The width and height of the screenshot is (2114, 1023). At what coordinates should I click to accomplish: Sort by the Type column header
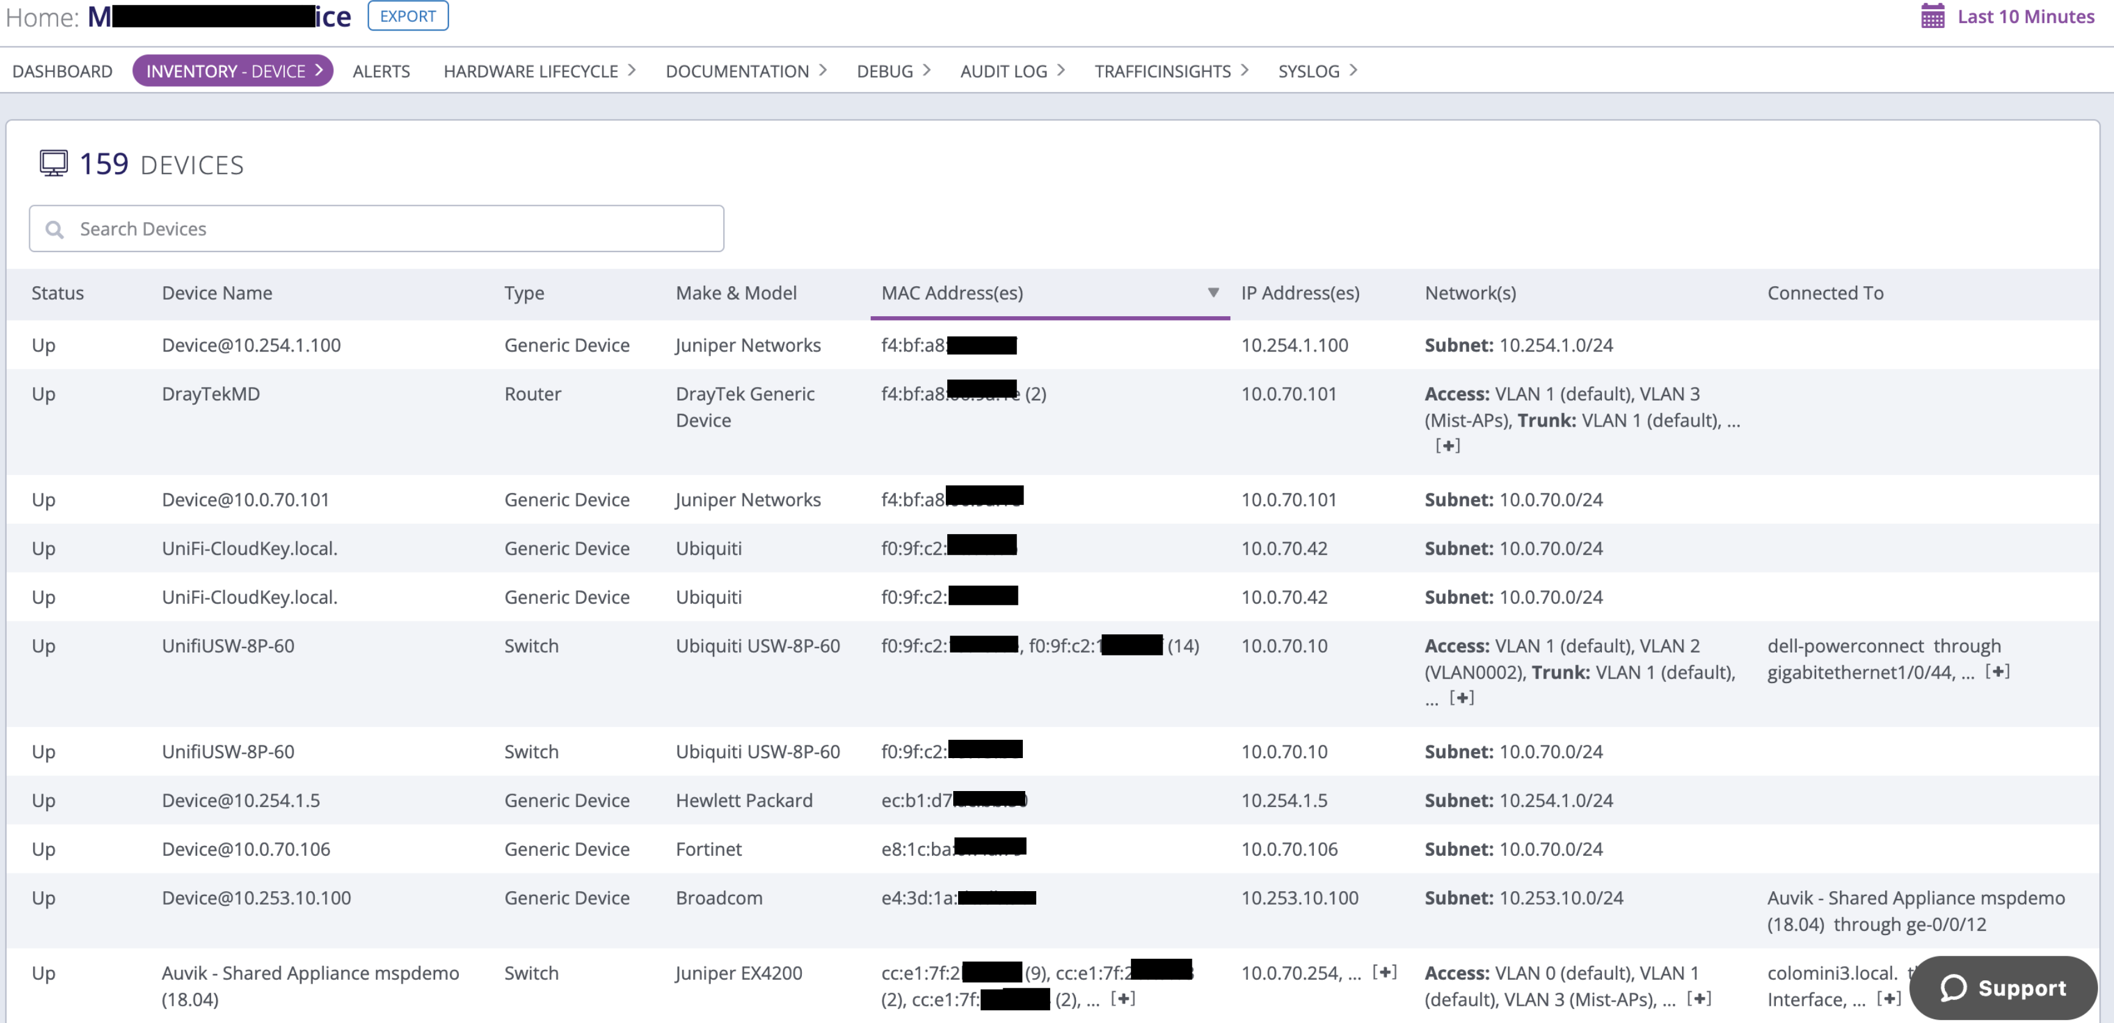tap(524, 293)
